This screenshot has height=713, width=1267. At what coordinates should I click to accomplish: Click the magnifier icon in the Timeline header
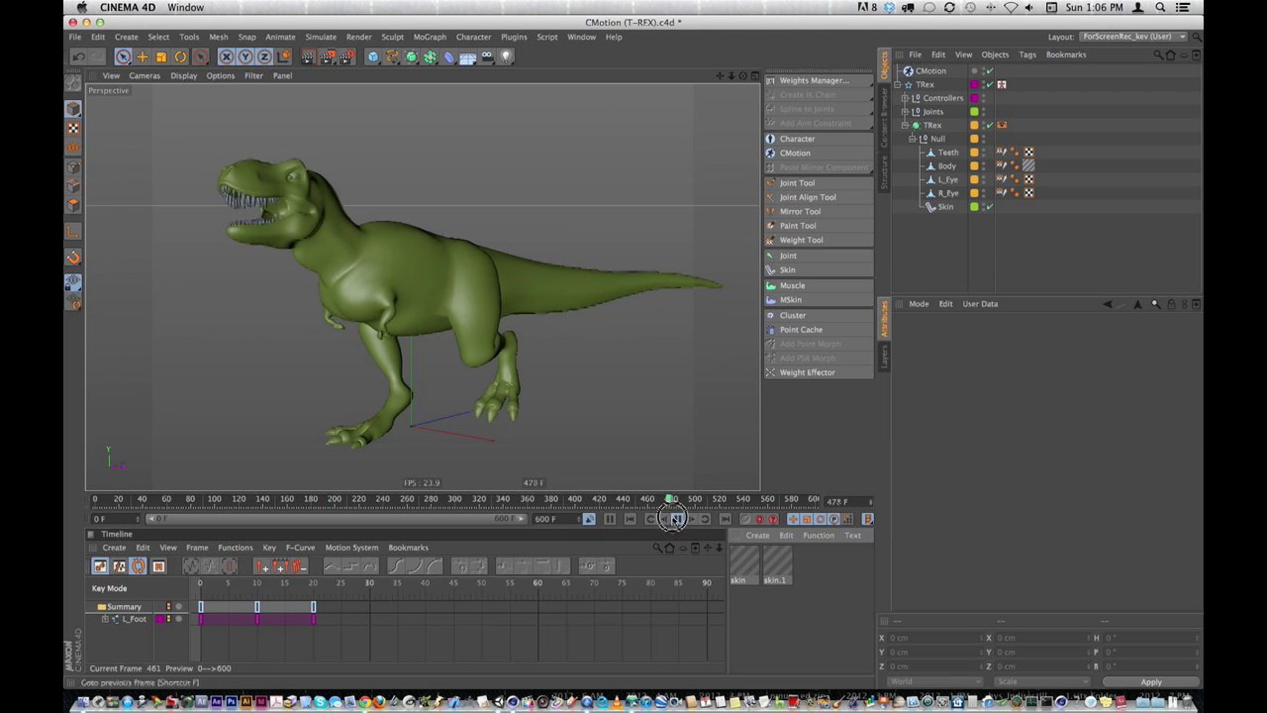pos(657,548)
